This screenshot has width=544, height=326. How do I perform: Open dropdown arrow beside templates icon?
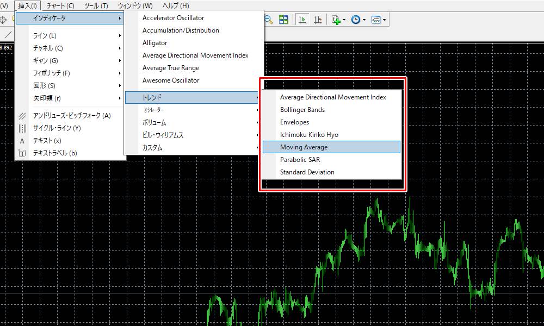click(385, 20)
